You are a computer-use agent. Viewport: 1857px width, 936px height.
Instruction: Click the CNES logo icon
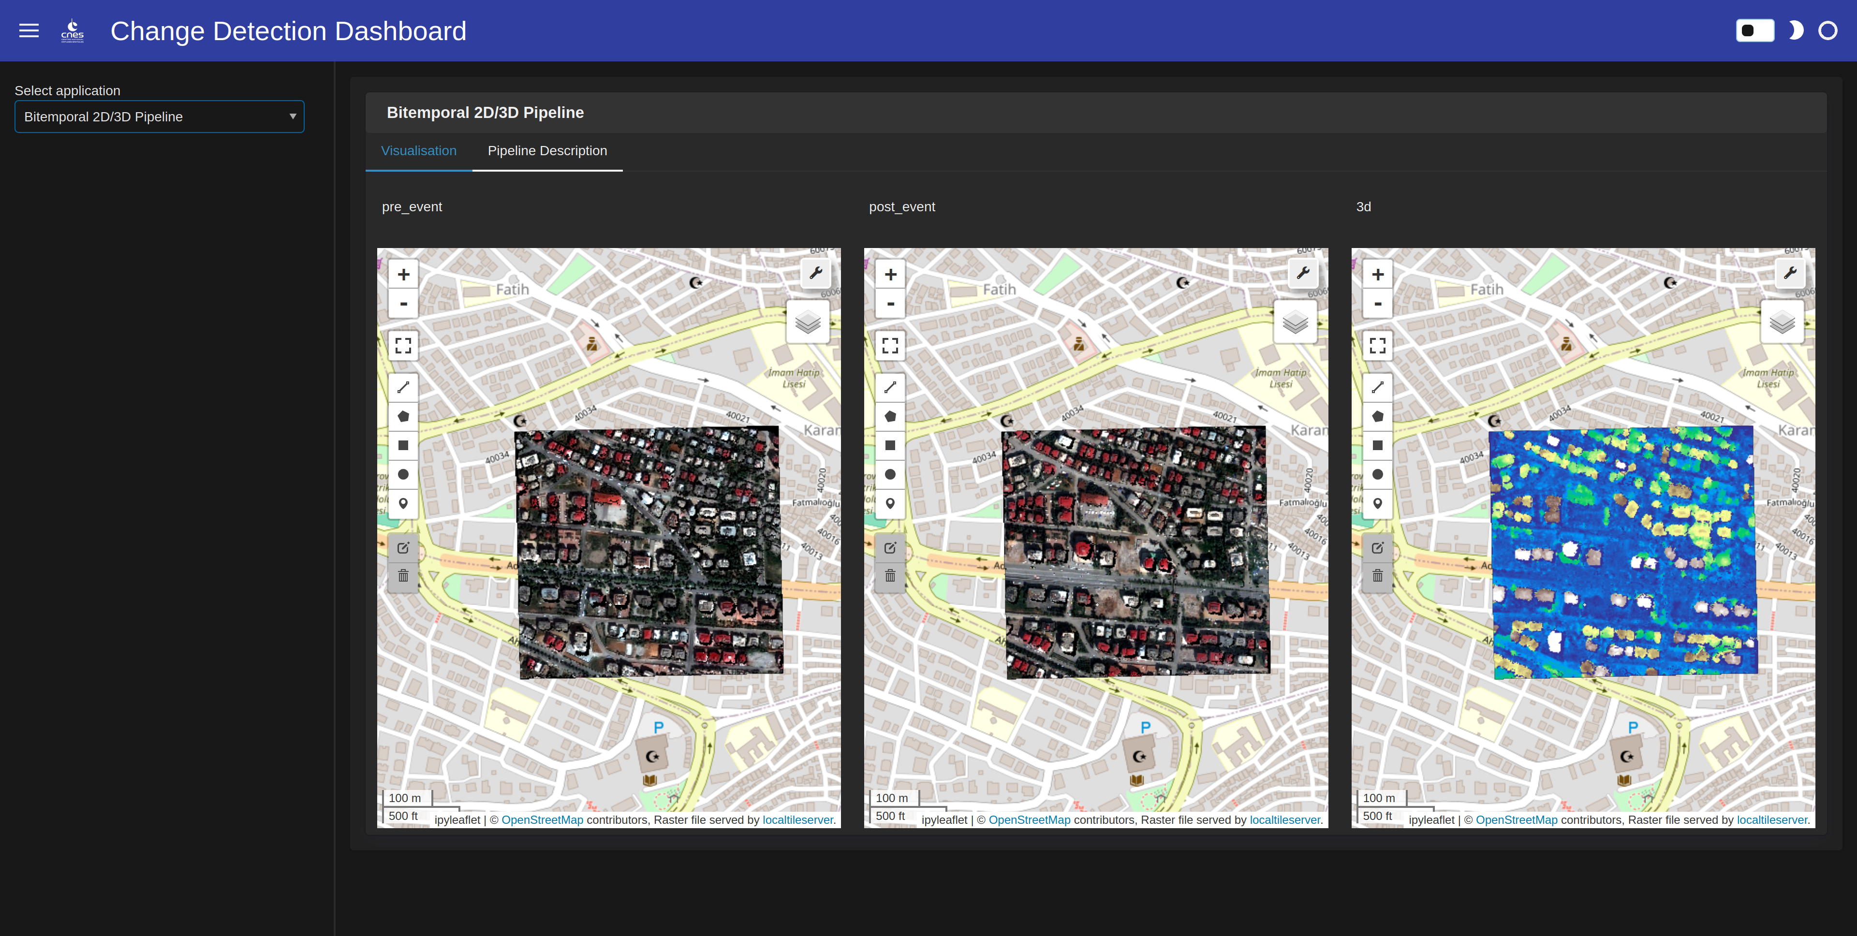[72, 31]
